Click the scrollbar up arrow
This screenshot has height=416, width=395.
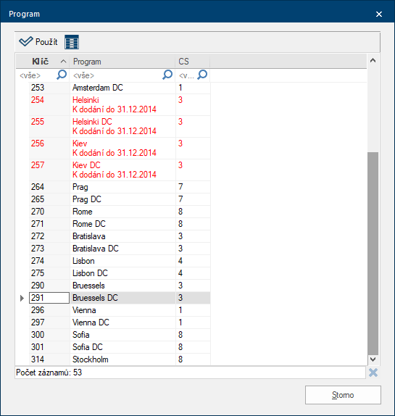point(373,61)
